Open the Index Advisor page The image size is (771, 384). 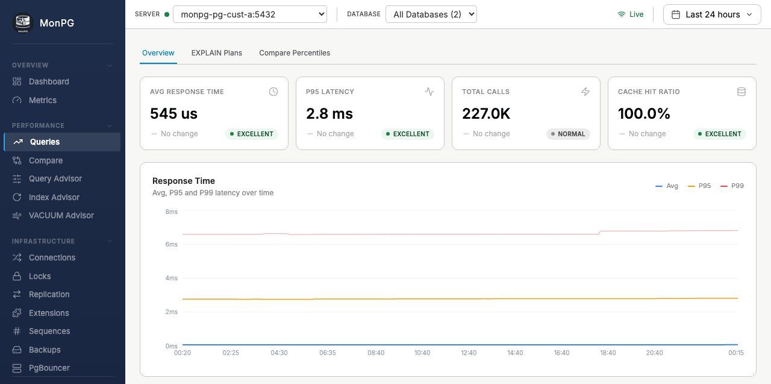pyautogui.click(x=62, y=197)
